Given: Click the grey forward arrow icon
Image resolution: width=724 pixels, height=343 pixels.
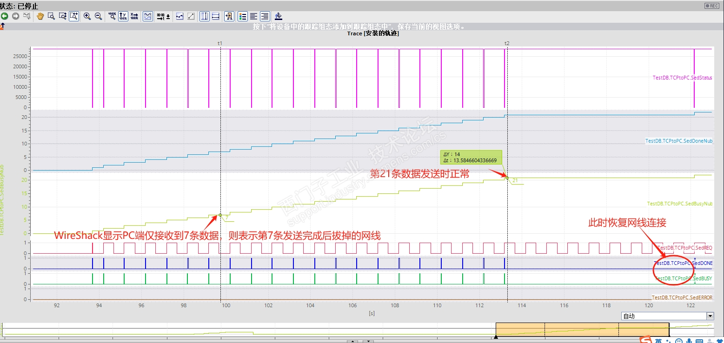Looking at the screenshot, I should pos(15,16).
